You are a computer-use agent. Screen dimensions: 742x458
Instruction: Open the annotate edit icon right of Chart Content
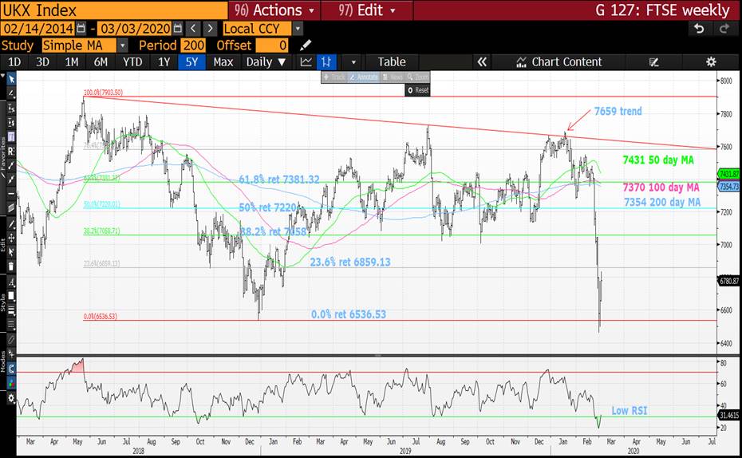coord(654,62)
